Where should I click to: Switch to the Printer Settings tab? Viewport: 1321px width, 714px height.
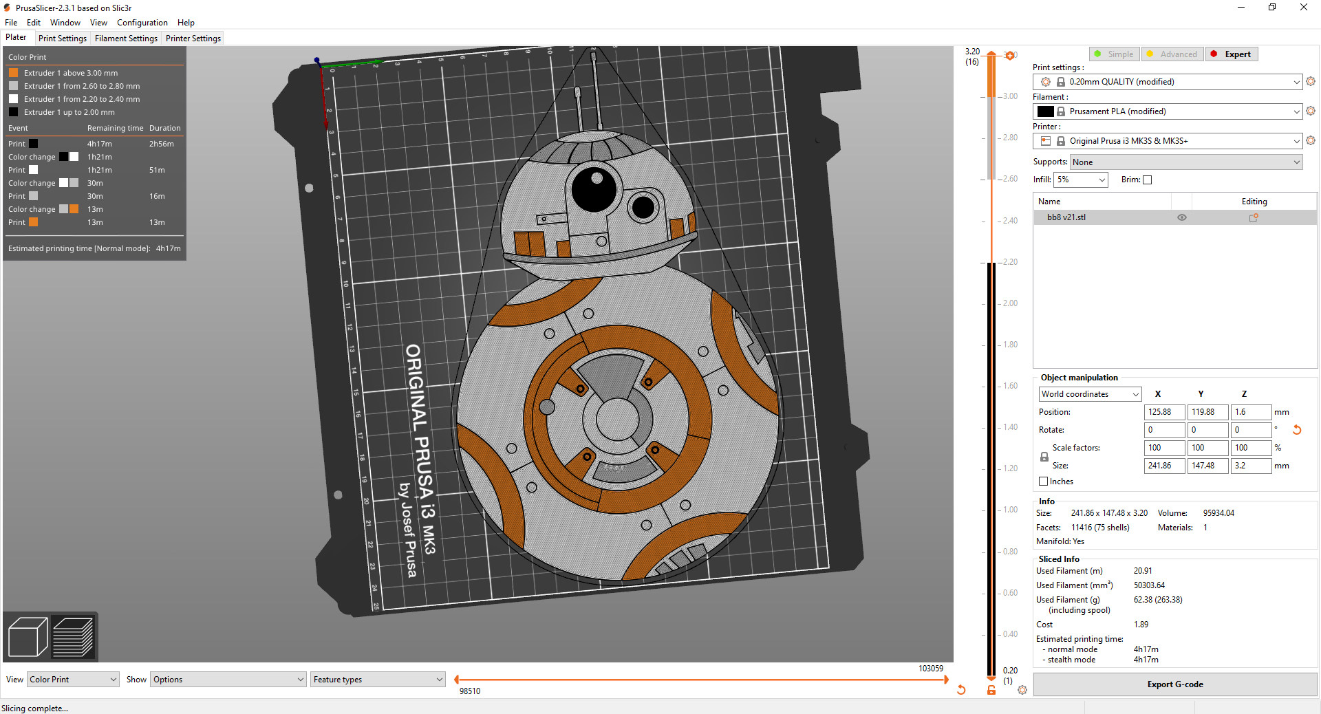[x=193, y=38]
